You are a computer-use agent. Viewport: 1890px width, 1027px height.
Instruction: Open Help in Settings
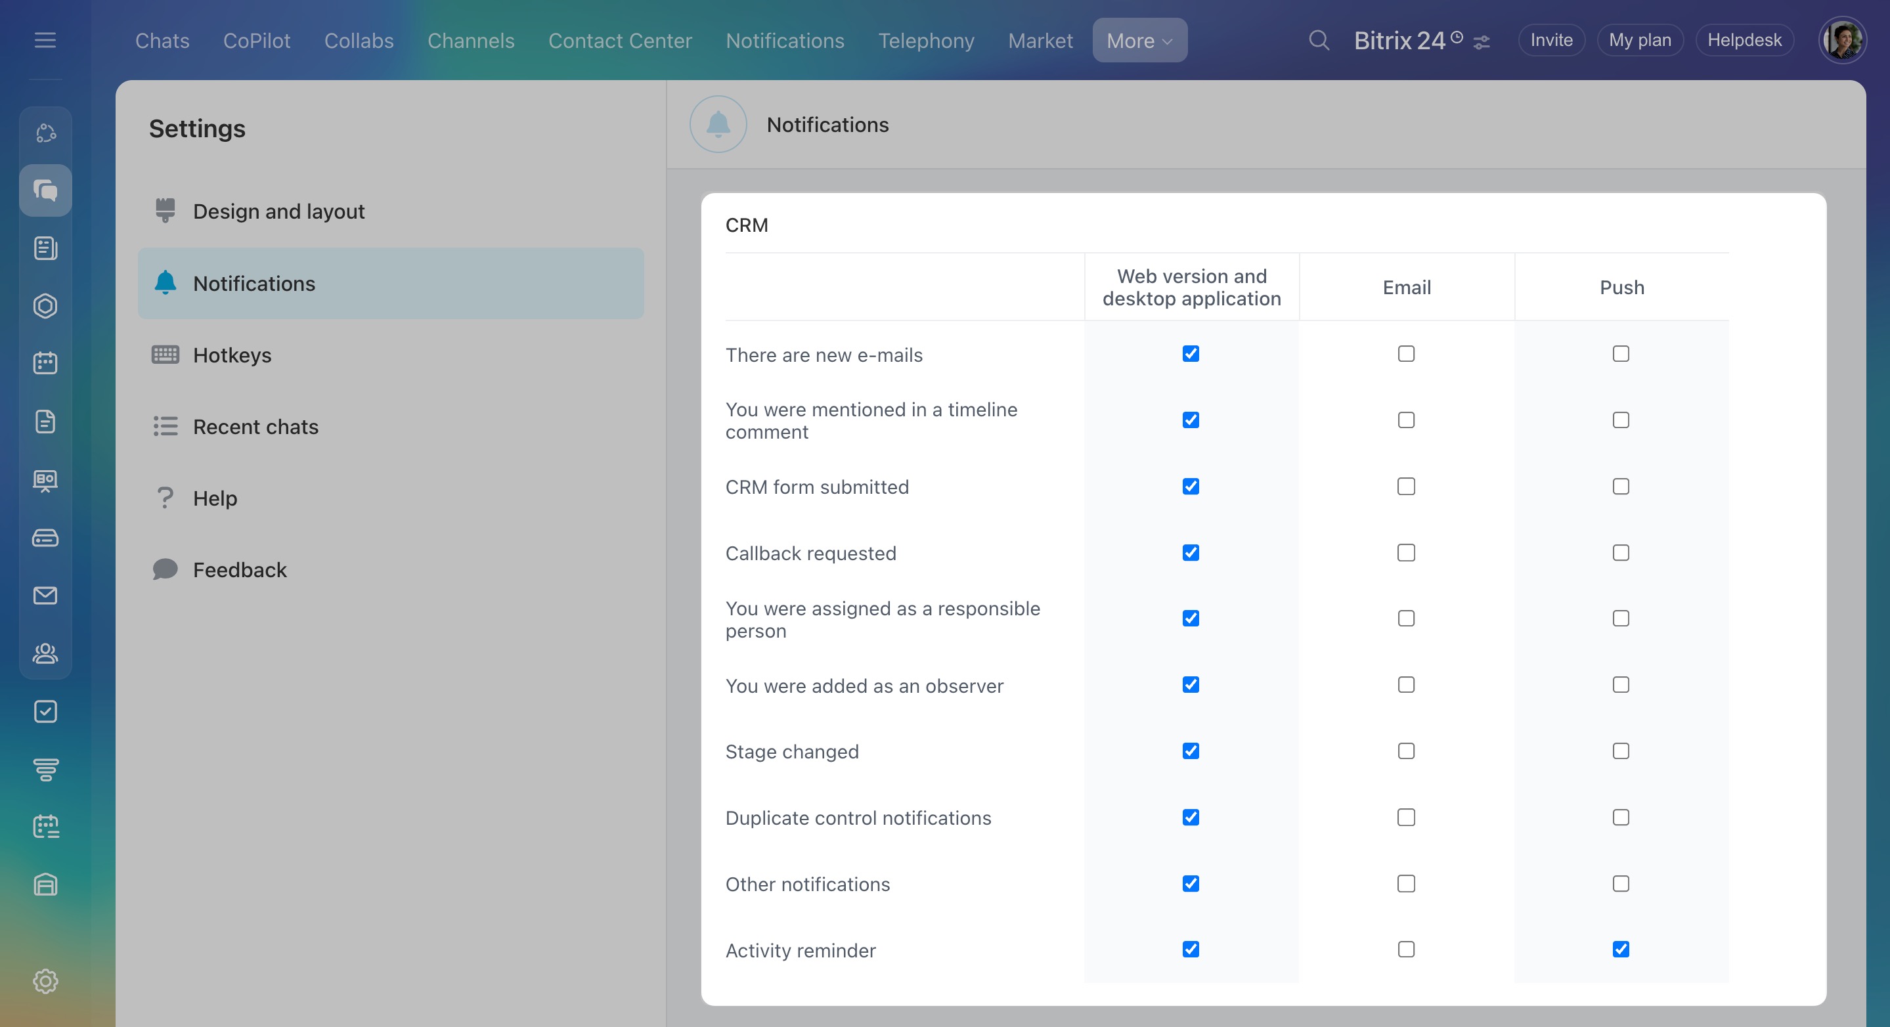click(391, 498)
